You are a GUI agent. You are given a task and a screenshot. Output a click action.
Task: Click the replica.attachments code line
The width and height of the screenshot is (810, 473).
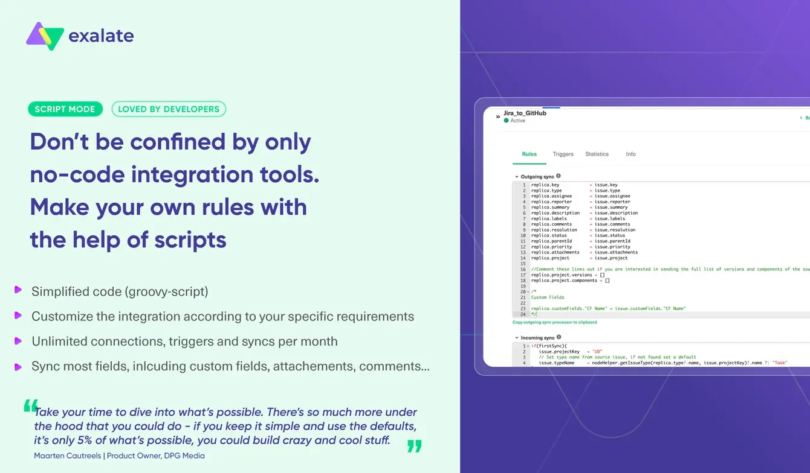pos(585,252)
